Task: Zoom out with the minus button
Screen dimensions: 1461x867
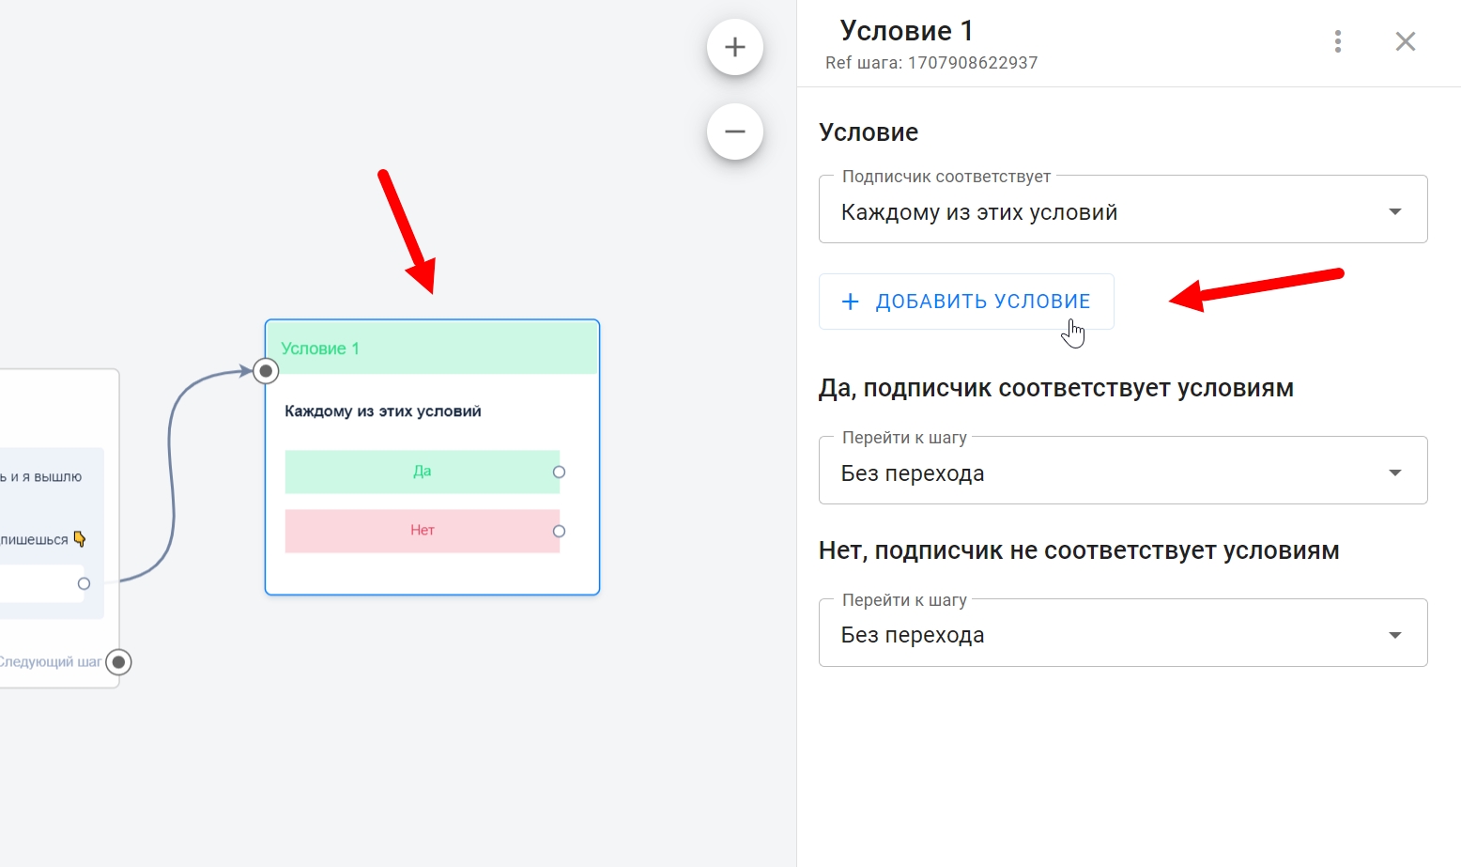Action: [x=734, y=132]
